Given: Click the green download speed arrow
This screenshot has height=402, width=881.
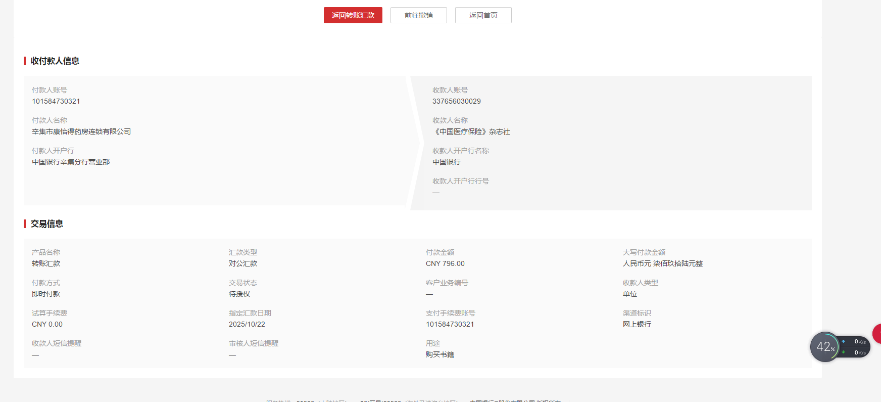Looking at the screenshot, I should point(843,352).
